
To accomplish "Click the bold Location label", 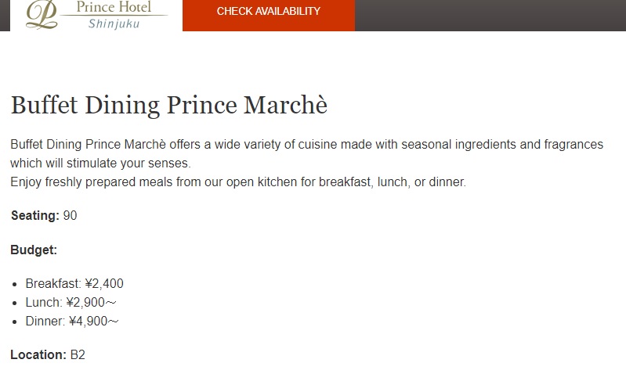I will (x=38, y=354).
